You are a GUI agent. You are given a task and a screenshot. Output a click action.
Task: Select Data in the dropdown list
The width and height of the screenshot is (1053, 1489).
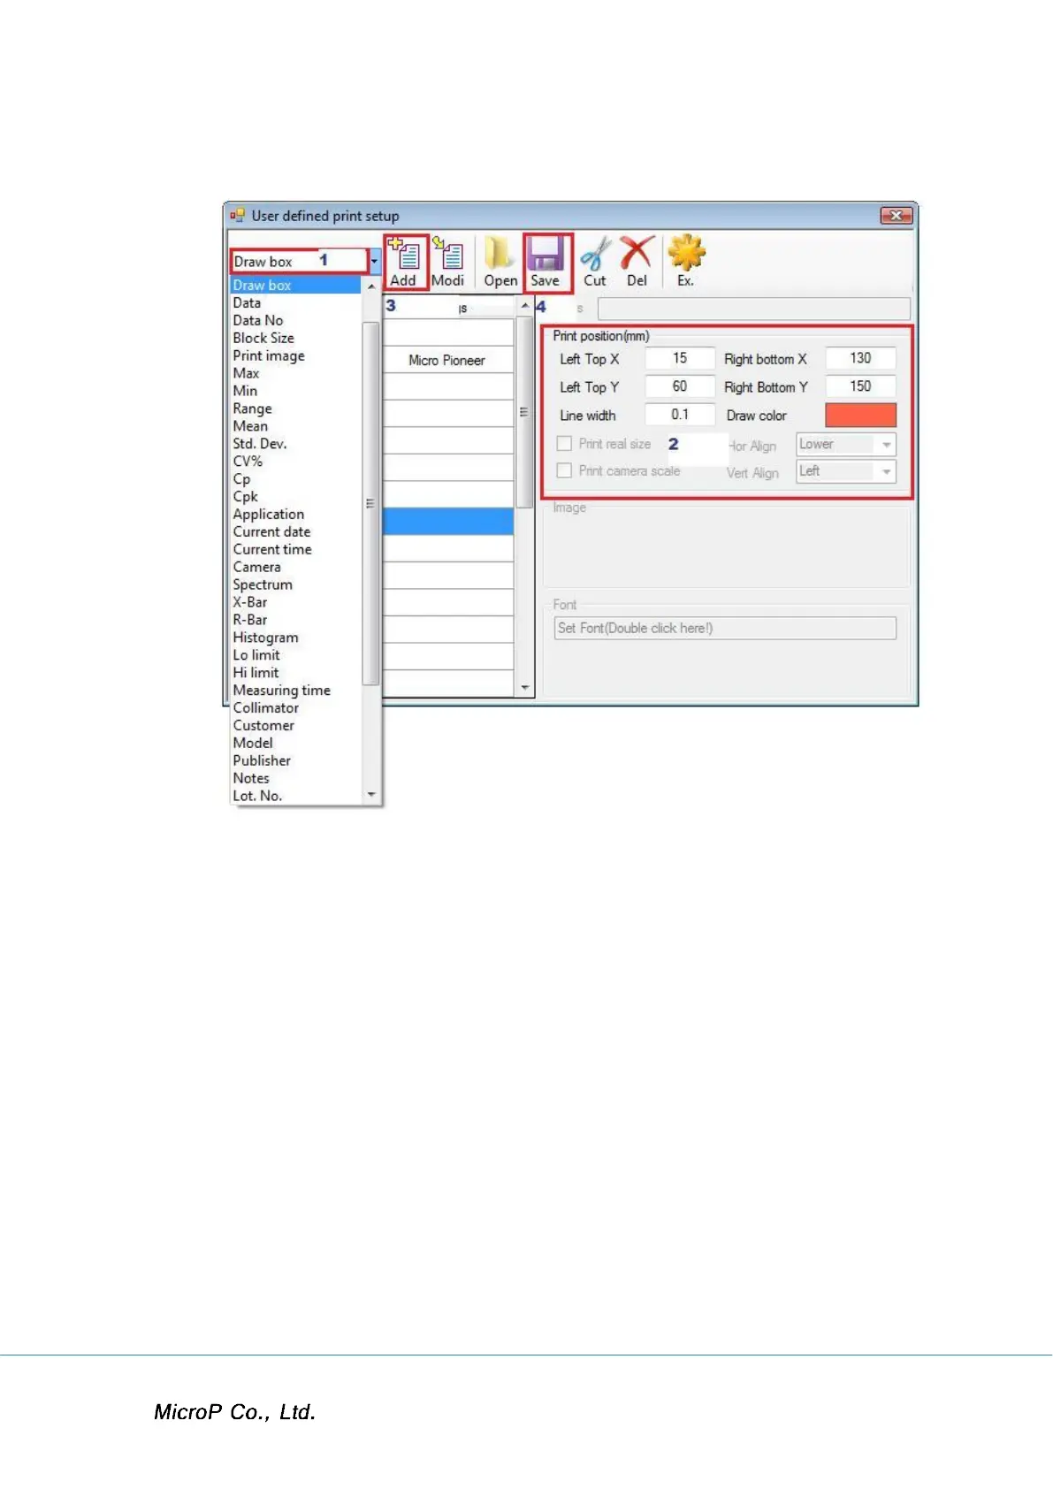[x=295, y=302]
